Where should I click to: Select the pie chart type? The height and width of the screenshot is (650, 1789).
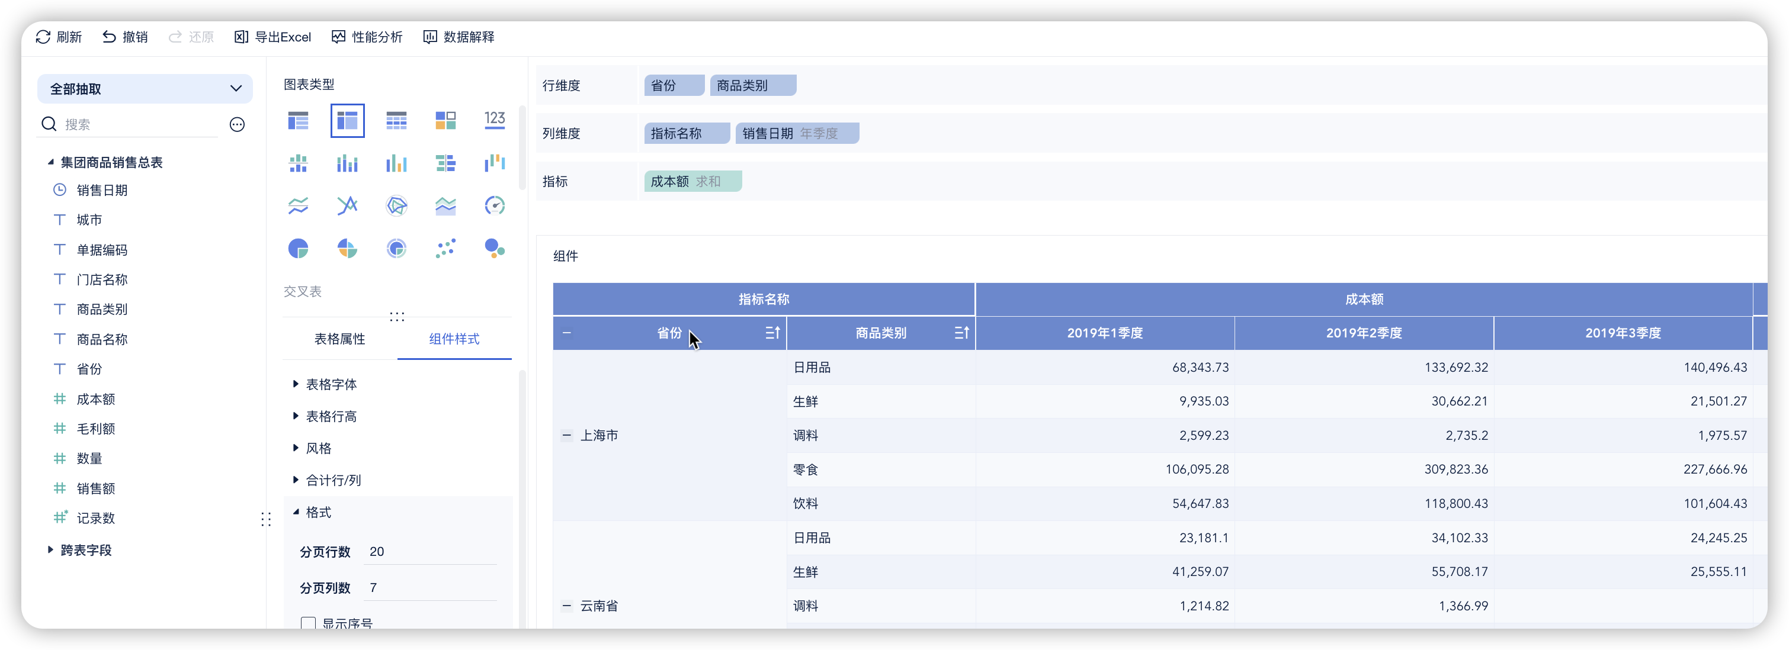tap(298, 249)
